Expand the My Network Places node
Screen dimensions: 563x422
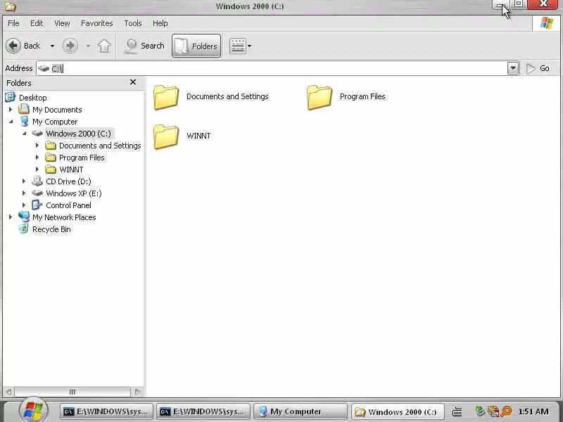point(11,217)
